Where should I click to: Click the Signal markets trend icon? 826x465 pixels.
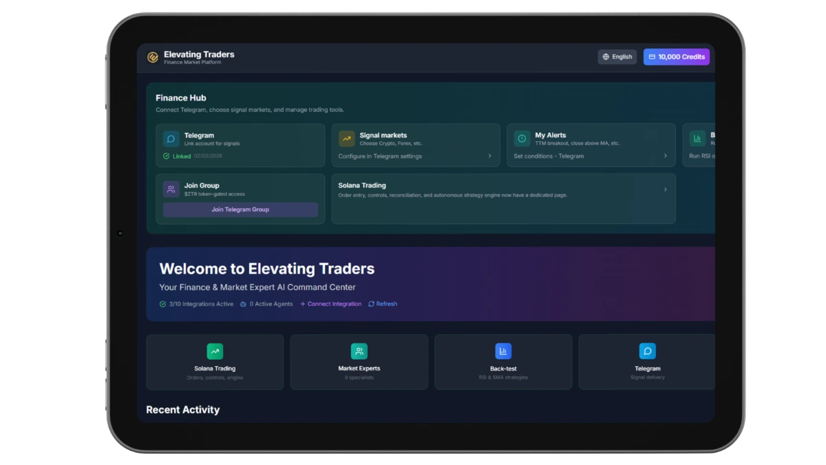[347, 138]
